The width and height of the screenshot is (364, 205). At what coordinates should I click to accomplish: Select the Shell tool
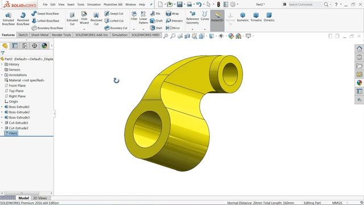click(x=156, y=28)
